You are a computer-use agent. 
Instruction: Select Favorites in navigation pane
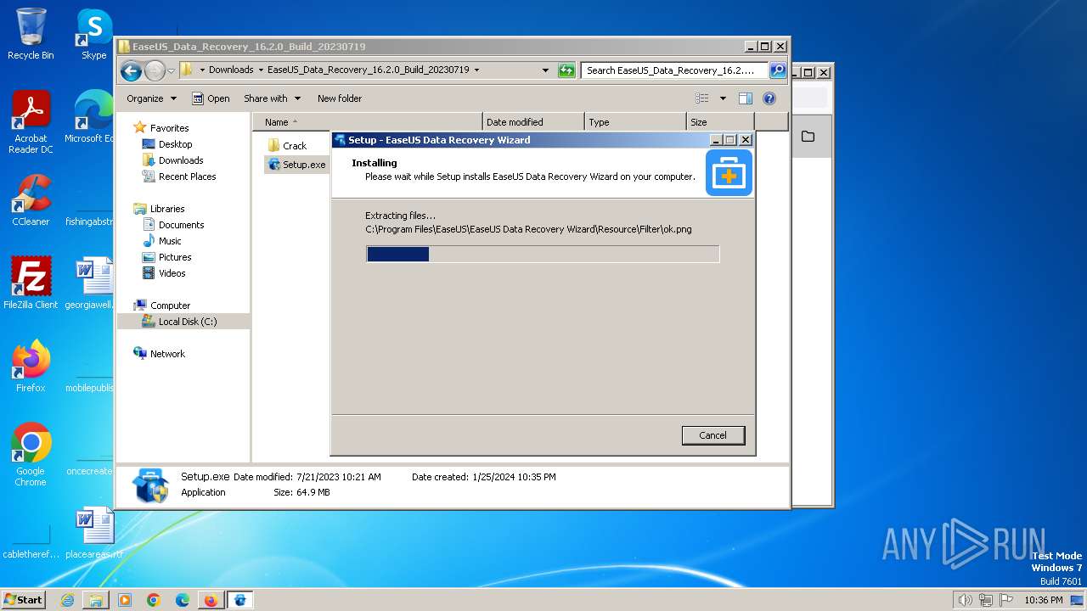[x=161, y=128]
